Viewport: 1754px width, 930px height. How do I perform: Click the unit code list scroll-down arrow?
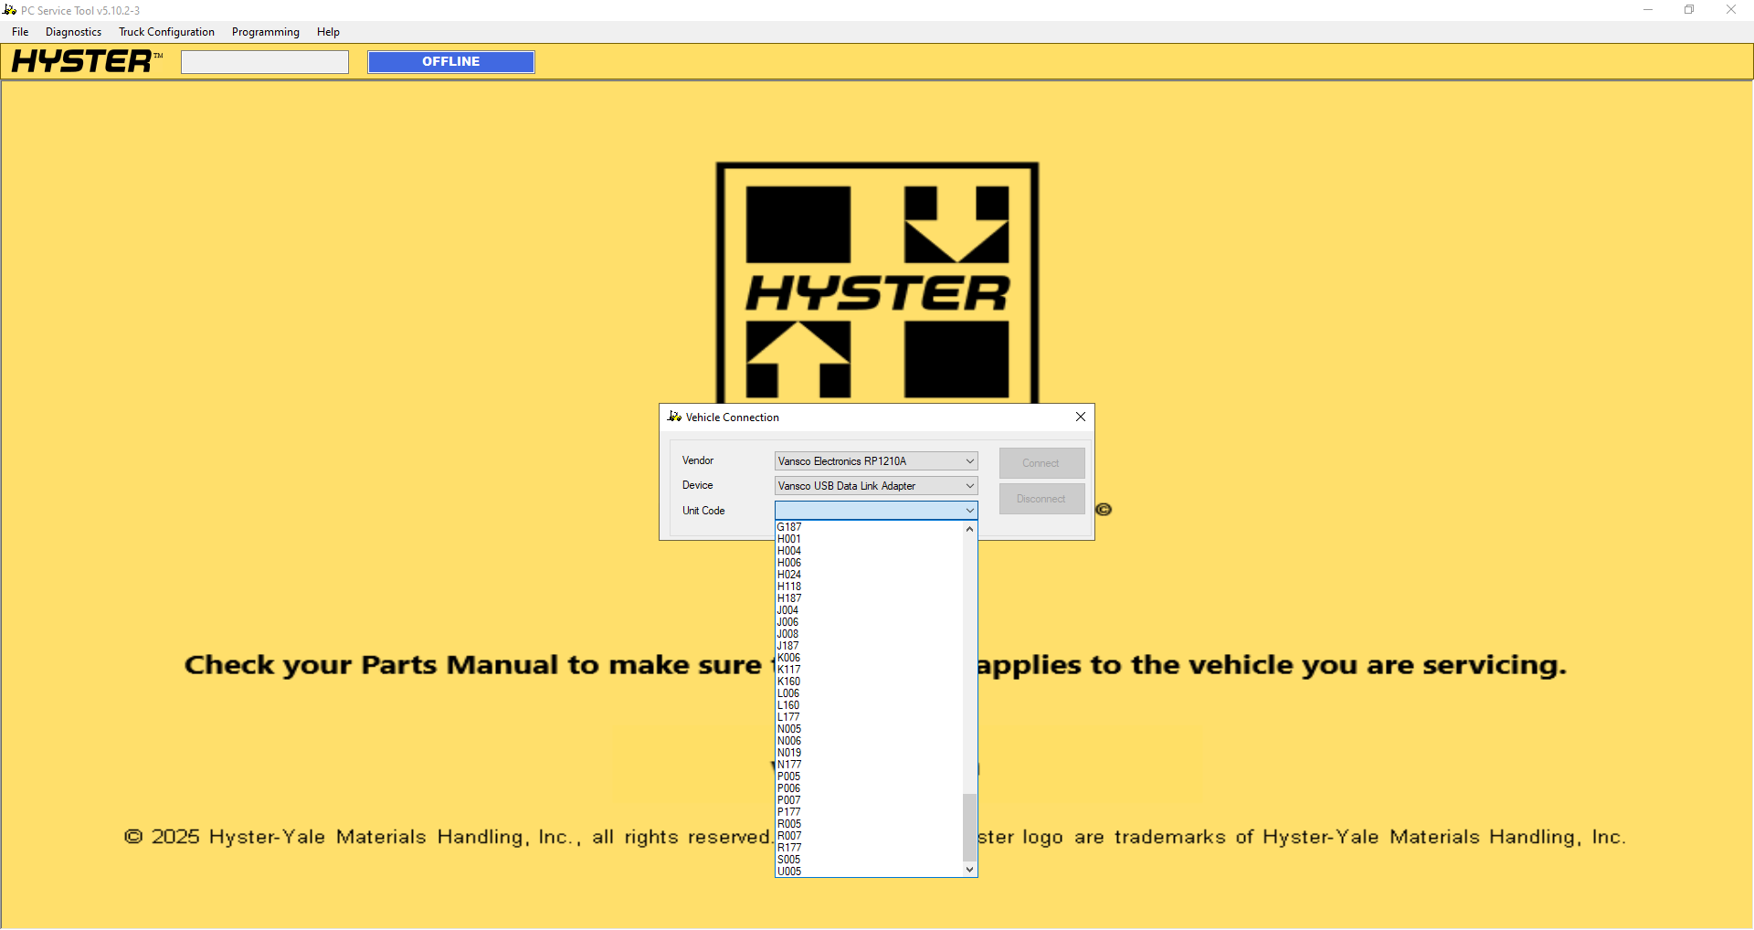point(969,870)
